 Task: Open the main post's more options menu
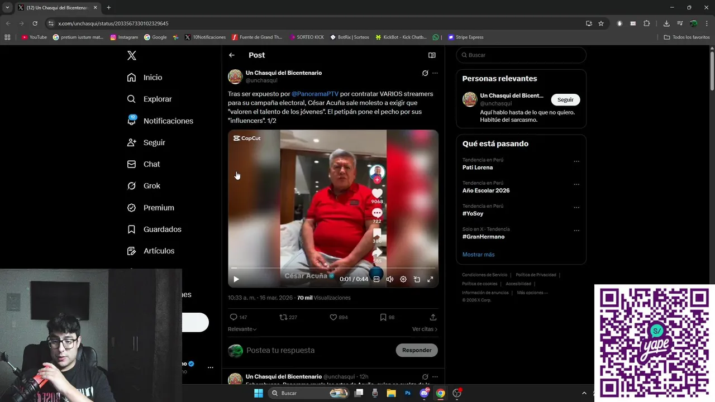[435, 73]
